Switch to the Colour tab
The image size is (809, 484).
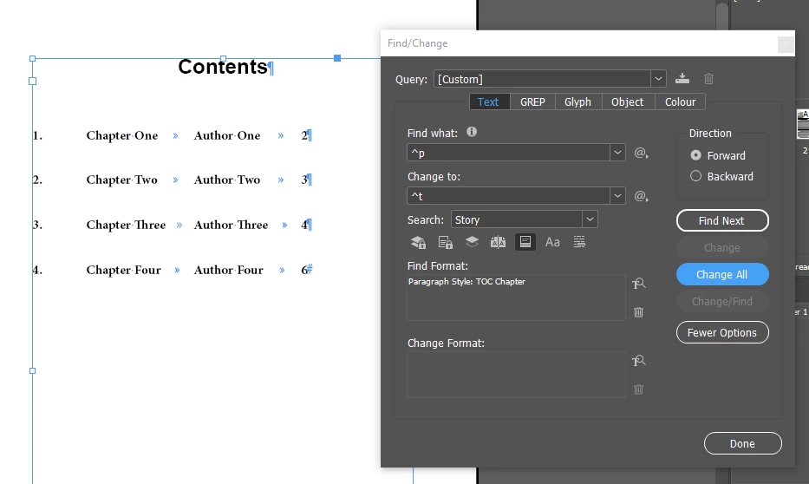680,102
